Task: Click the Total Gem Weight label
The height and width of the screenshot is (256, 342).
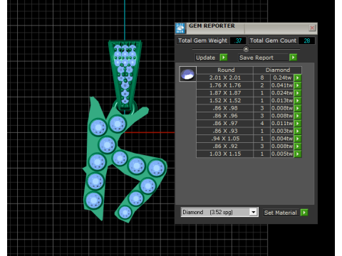Action: 202,41
